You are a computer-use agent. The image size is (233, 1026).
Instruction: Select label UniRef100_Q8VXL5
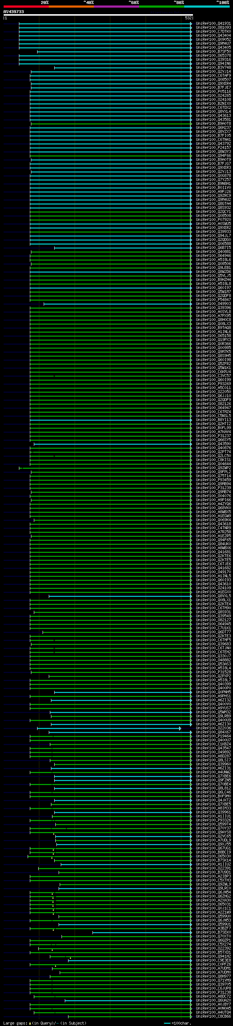click(x=213, y=596)
